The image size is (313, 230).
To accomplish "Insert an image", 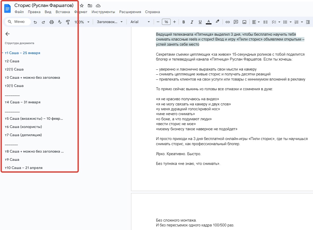I will click(x=244, y=22).
